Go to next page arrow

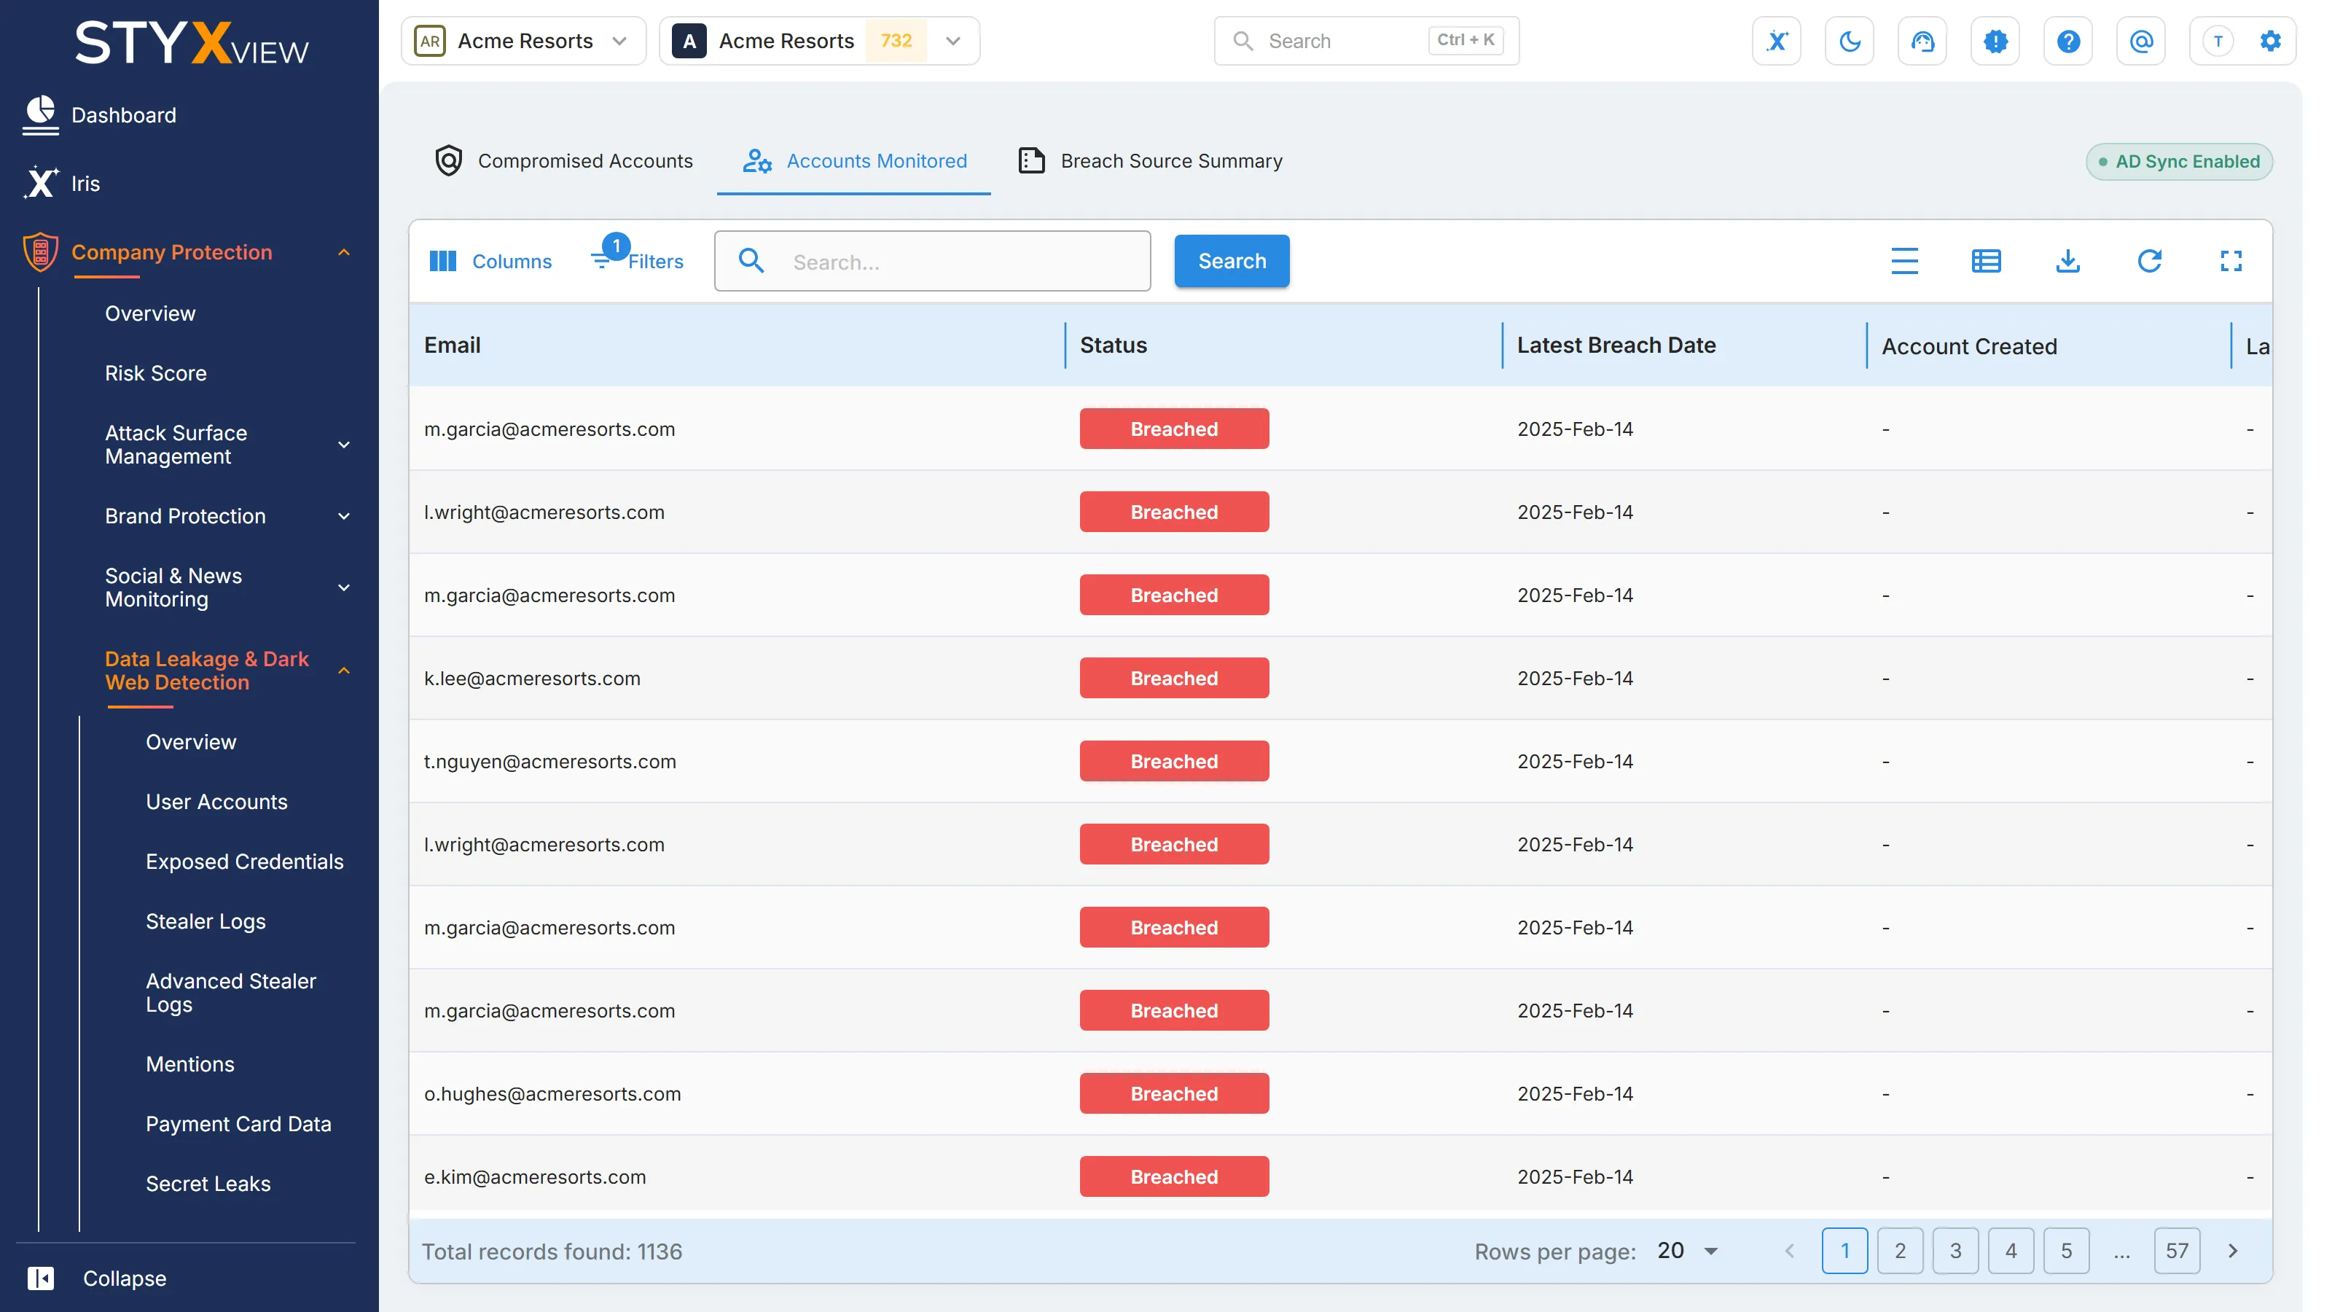click(x=2232, y=1251)
